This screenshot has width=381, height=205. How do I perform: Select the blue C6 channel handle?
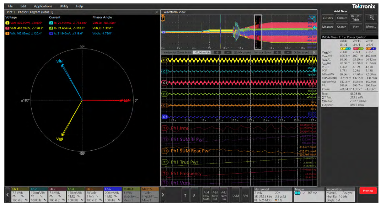pyautogui.click(x=165, y=117)
